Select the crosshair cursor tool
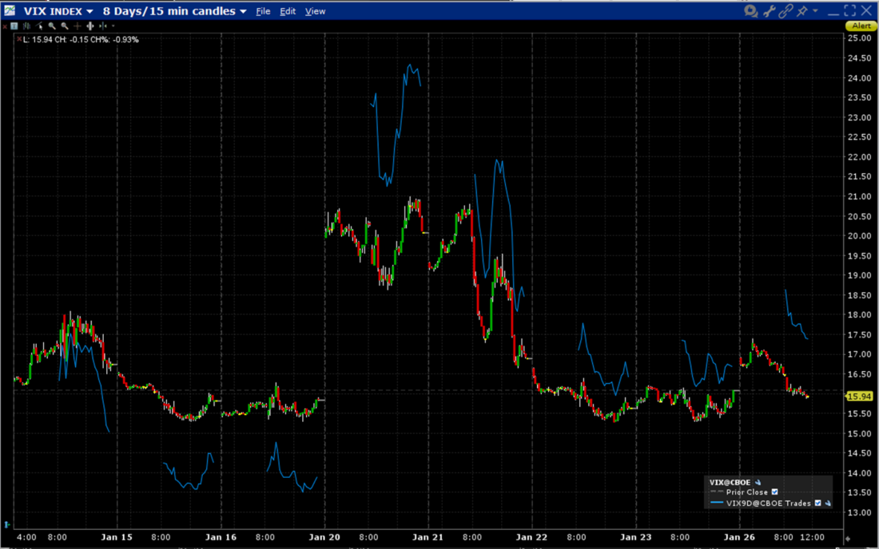 coord(77,26)
